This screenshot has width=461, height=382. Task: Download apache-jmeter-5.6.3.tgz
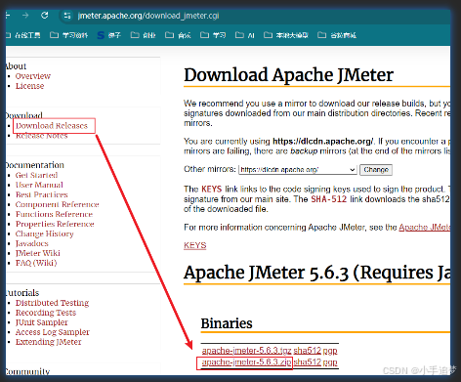point(246,351)
